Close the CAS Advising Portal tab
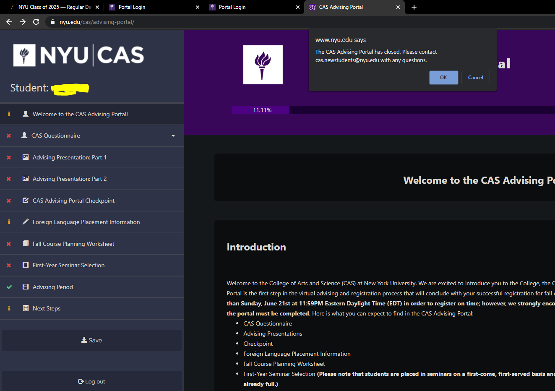Screen dimensions: 555x391 coord(398,7)
